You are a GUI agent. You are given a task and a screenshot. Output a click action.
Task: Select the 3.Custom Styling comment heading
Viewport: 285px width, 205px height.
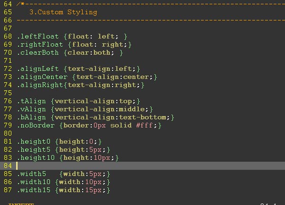tap(63, 12)
